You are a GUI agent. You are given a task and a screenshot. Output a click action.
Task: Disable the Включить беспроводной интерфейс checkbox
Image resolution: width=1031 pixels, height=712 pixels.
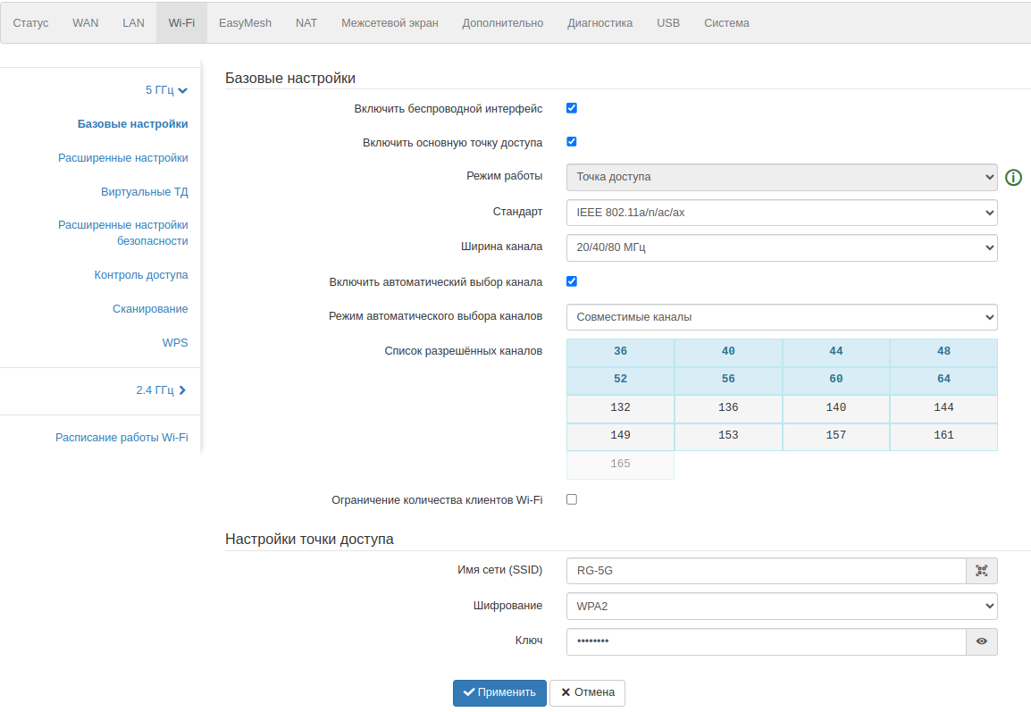click(x=572, y=108)
